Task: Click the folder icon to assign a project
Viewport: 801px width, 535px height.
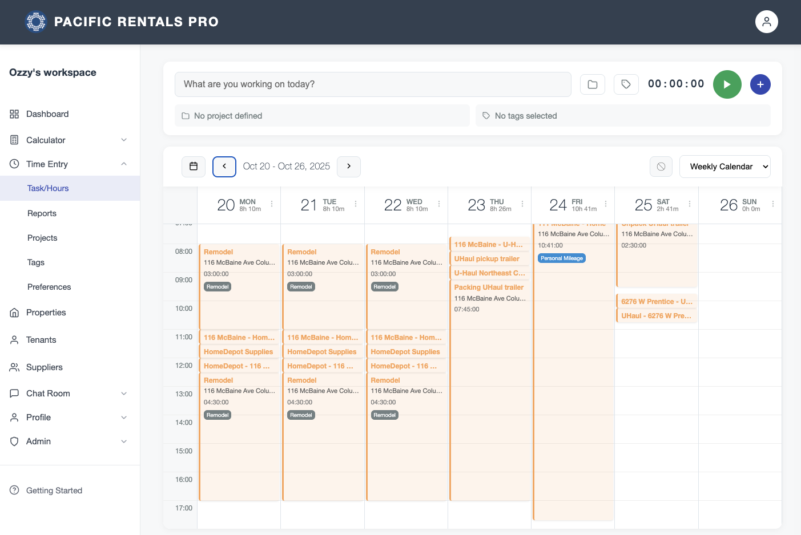Action: tap(592, 84)
